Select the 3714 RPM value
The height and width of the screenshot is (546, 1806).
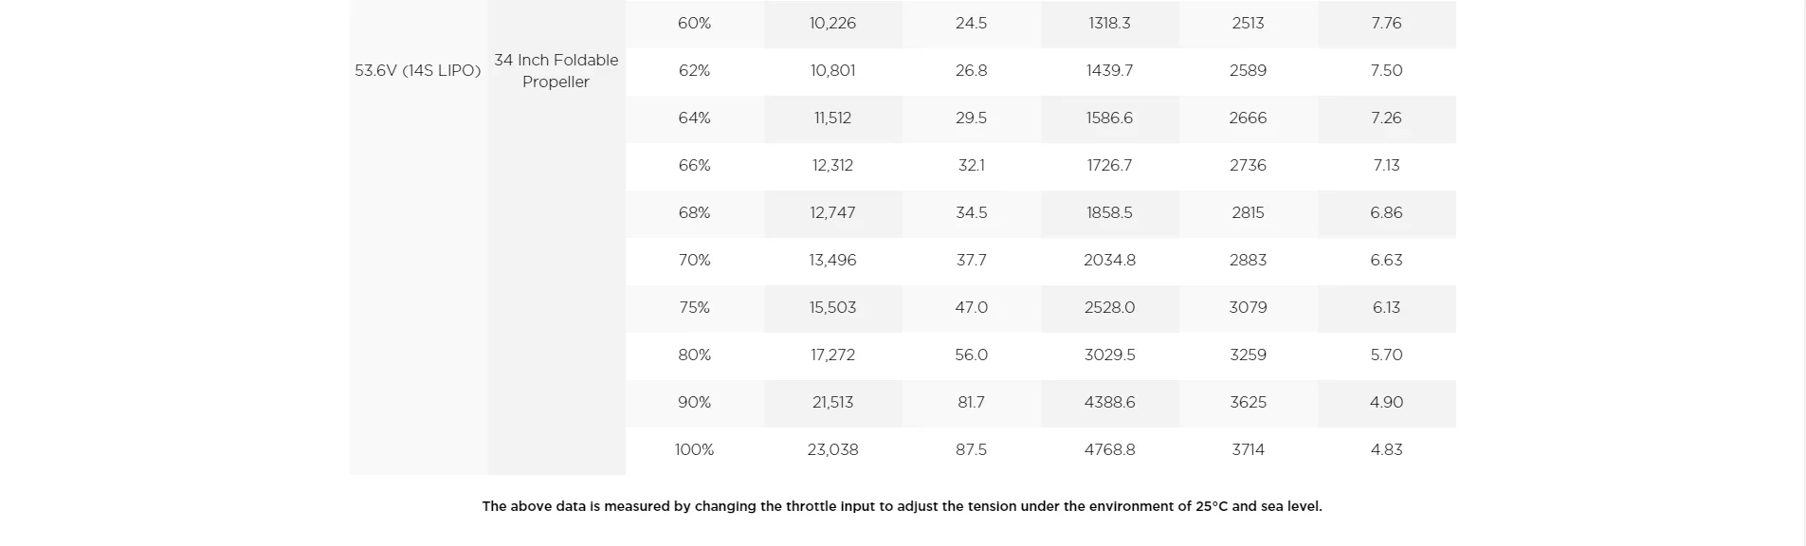1249,450
